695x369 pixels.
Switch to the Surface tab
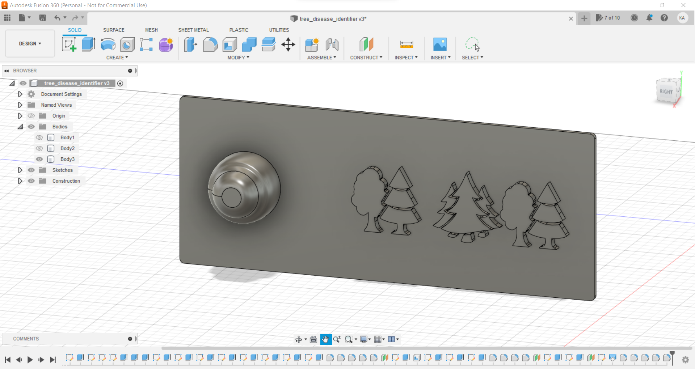[114, 30]
